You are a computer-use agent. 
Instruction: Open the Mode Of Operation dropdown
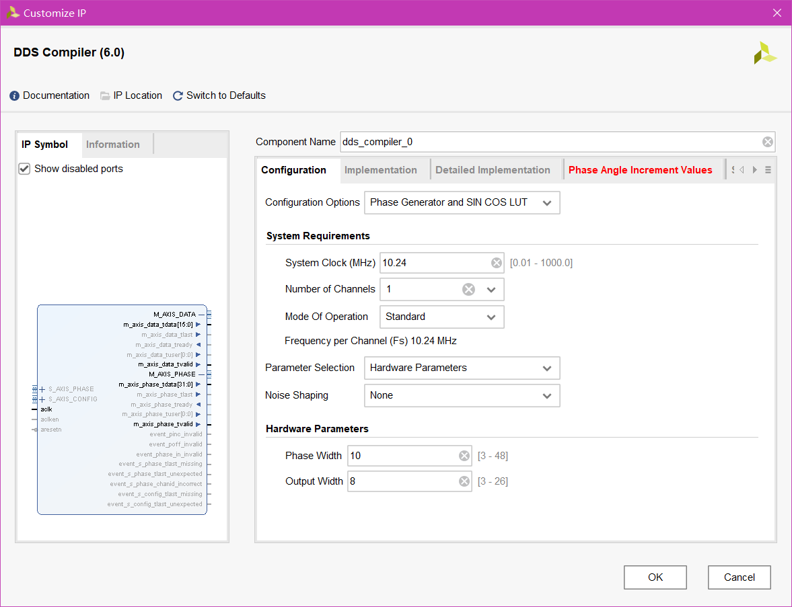pos(441,317)
